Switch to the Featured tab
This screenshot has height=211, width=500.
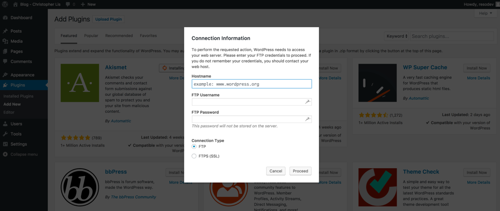pos(69,36)
